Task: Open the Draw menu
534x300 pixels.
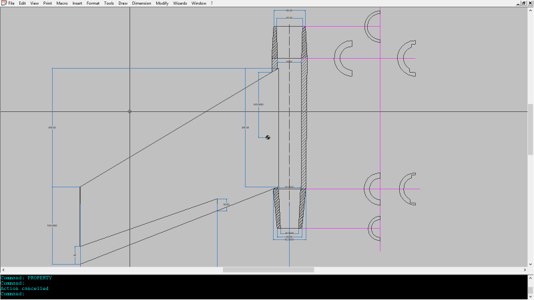Action: tap(123, 3)
